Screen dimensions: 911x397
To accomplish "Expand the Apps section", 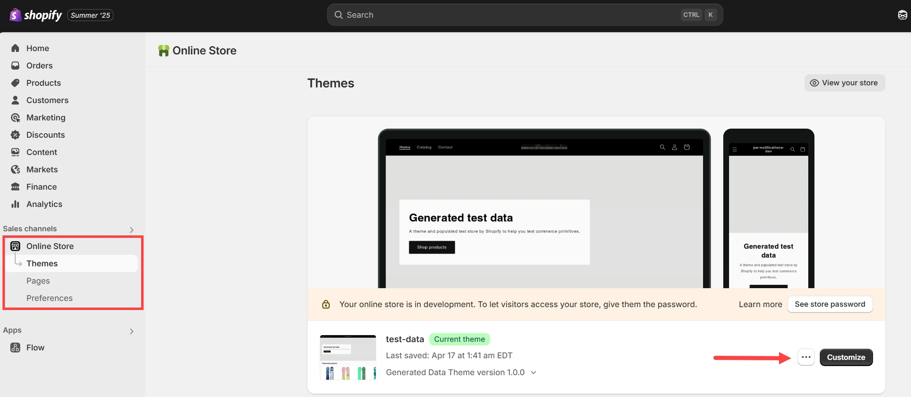I will click(131, 331).
